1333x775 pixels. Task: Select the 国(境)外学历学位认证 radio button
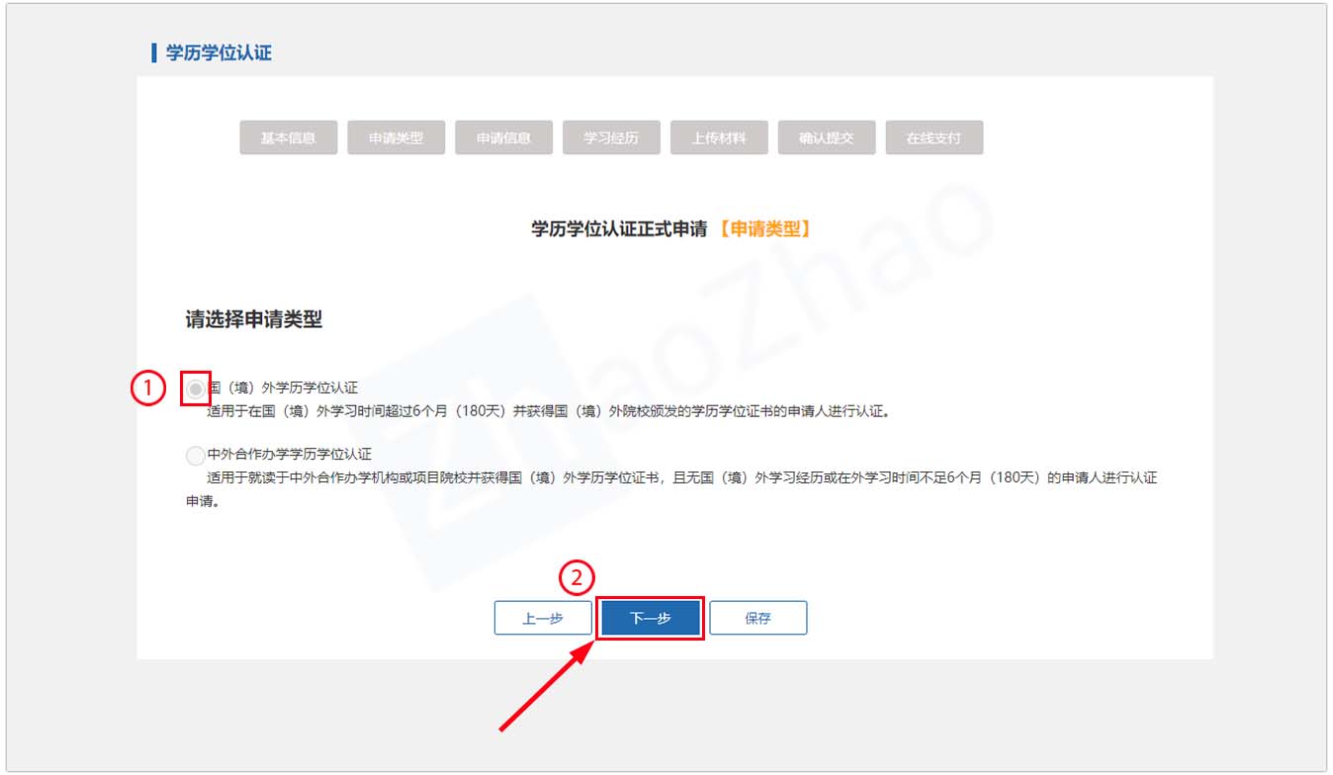[x=196, y=389]
